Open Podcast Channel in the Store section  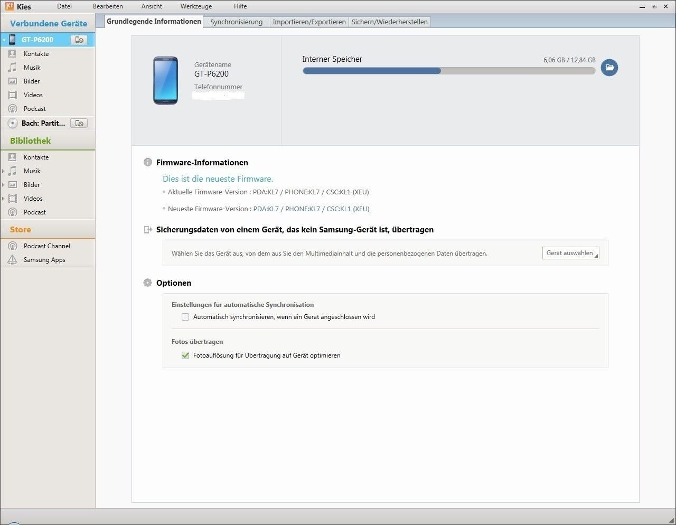(x=46, y=246)
